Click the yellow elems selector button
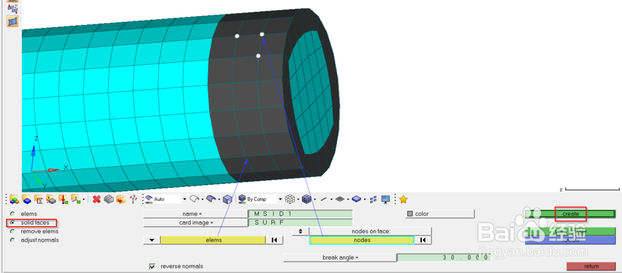This screenshot has width=622, height=273. pyautogui.click(x=213, y=239)
